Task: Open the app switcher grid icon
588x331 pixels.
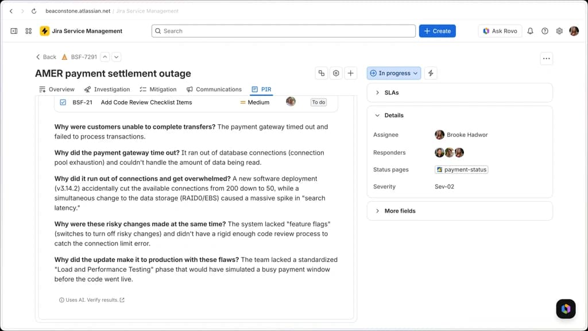Action: [x=29, y=31]
